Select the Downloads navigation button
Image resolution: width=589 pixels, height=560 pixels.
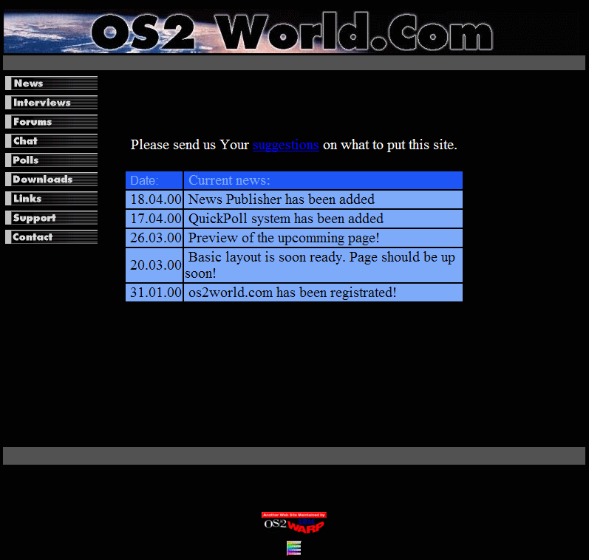pyautogui.click(x=51, y=180)
